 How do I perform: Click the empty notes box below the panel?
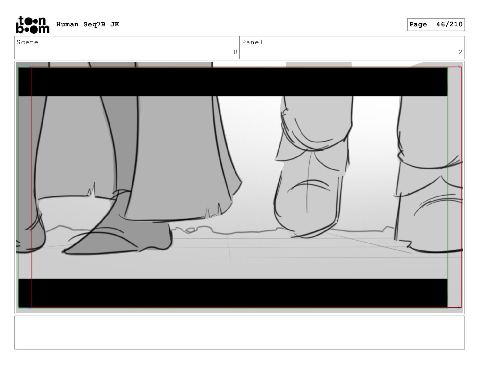coord(239,333)
